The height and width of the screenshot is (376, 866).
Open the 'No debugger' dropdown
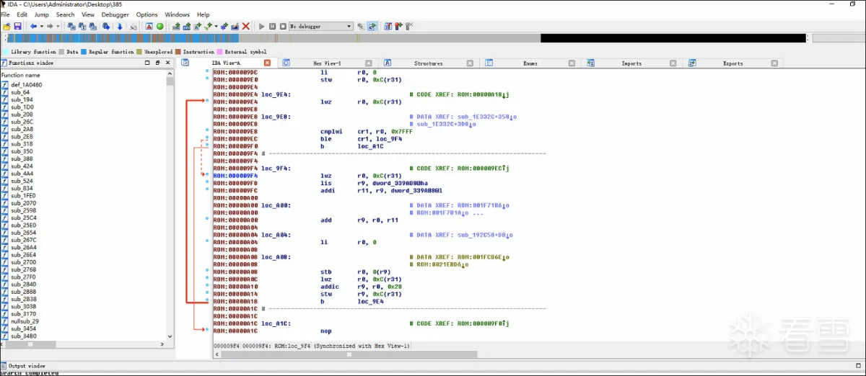tap(320, 27)
